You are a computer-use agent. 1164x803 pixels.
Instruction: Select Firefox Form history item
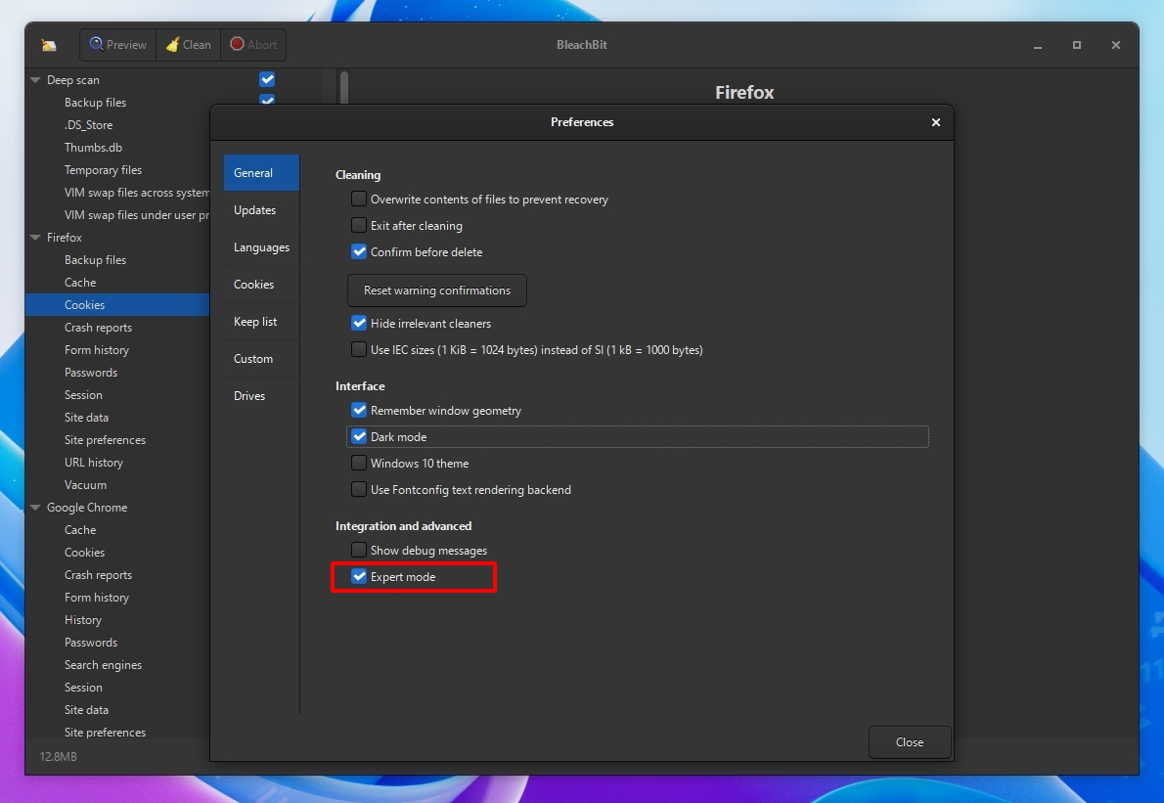click(x=97, y=349)
